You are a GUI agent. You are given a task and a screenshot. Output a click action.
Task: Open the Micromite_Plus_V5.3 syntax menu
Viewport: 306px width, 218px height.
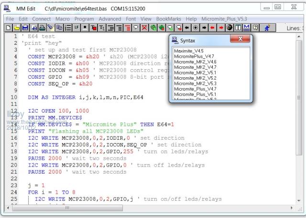[224, 19]
